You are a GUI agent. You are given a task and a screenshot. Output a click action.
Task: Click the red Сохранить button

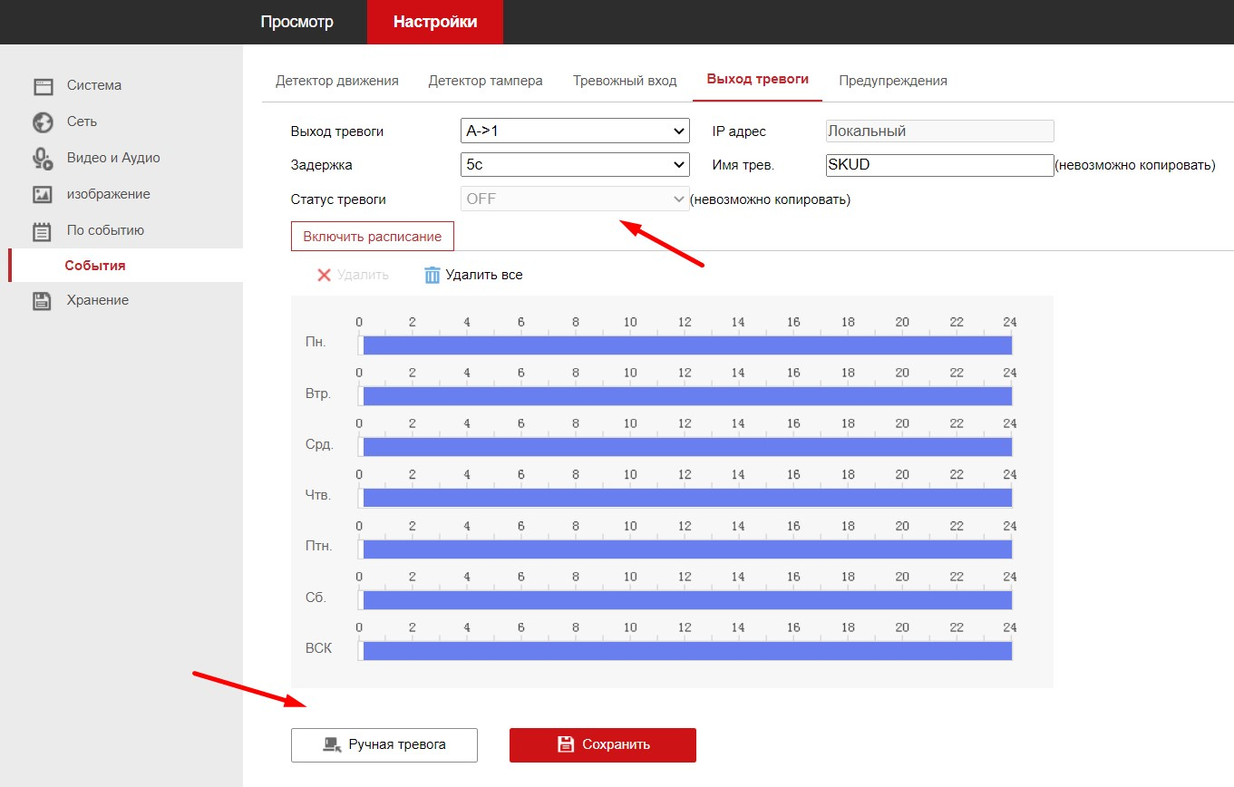pyautogui.click(x=603, y=744)
